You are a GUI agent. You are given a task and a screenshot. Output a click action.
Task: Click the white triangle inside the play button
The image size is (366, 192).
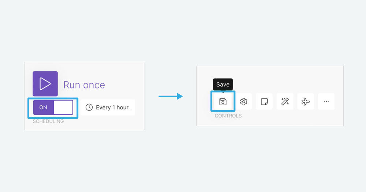coord(45,84)
